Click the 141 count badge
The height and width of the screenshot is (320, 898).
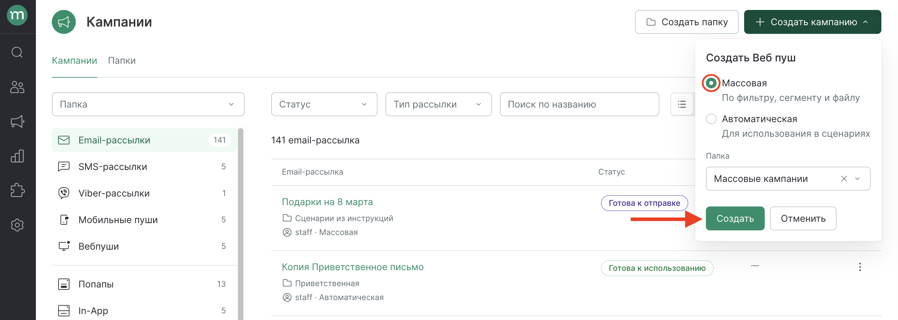pyautogui.click(x=220, y=140)
